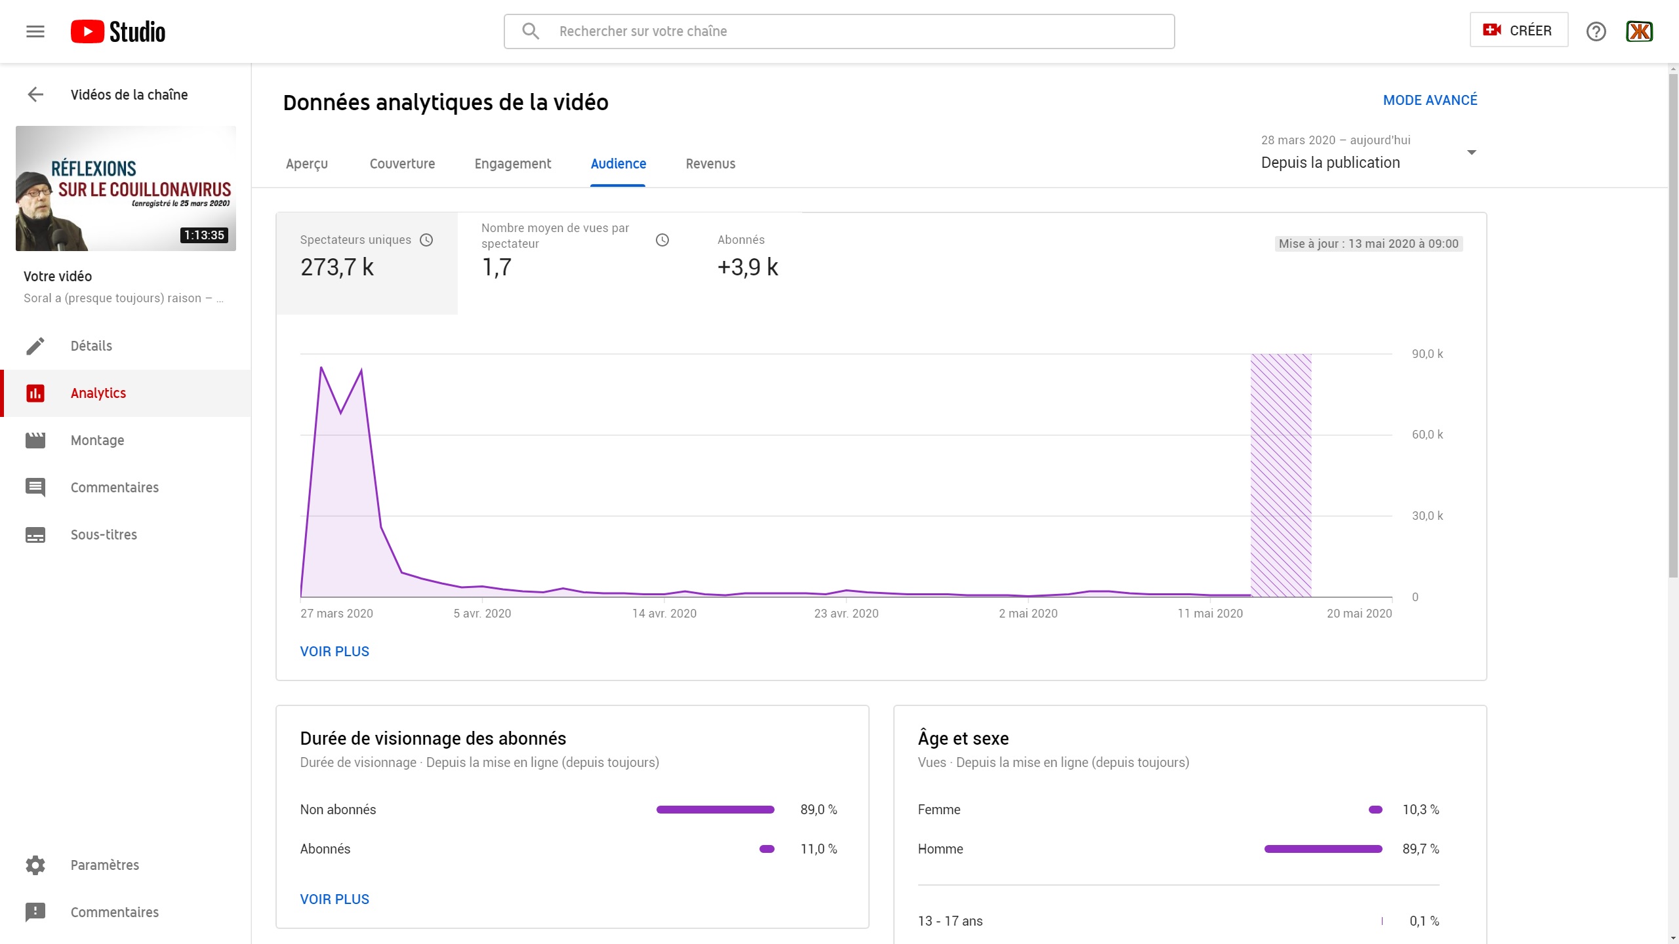Screen dimensions: 1679x944
Task: Click the feedback Commentaires icon at sidebar bottom
Action: pyautogui.click(x=35, y=912)
